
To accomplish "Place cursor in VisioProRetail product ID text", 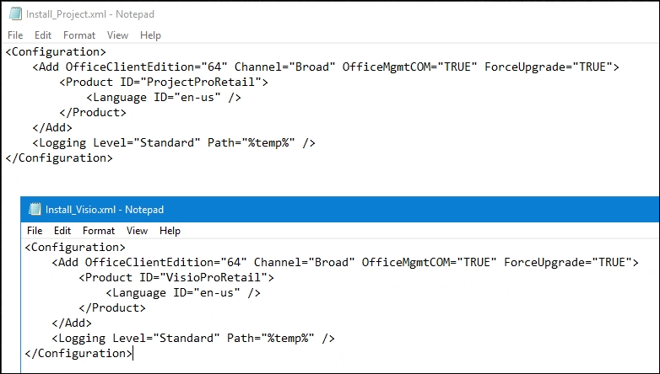I will (214, 277).
